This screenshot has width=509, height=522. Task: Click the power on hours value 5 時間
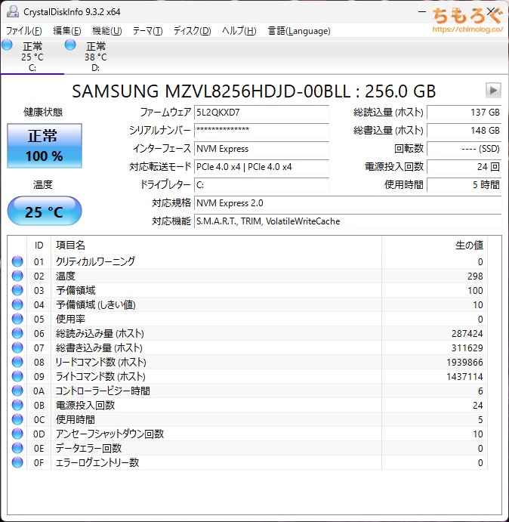464,185
